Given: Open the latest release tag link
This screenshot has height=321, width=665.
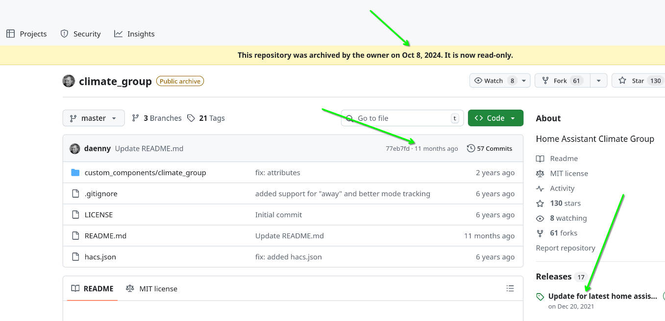Looking at the screenshot, I should [603, 296].
